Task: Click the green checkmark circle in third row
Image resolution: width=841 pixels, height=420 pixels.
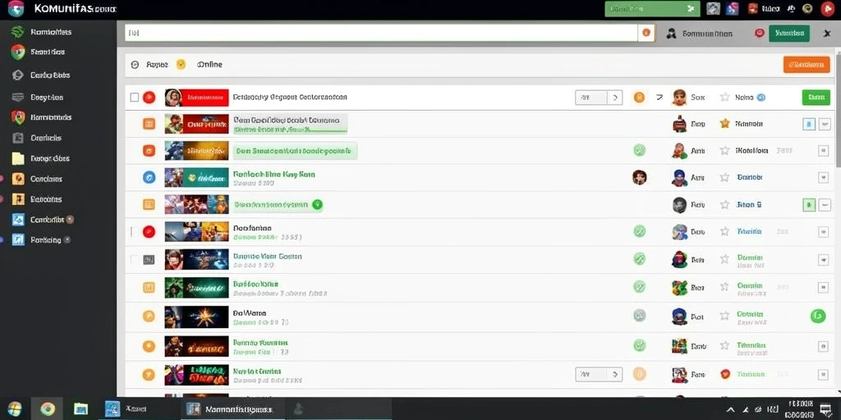Action: pos(639,151)
